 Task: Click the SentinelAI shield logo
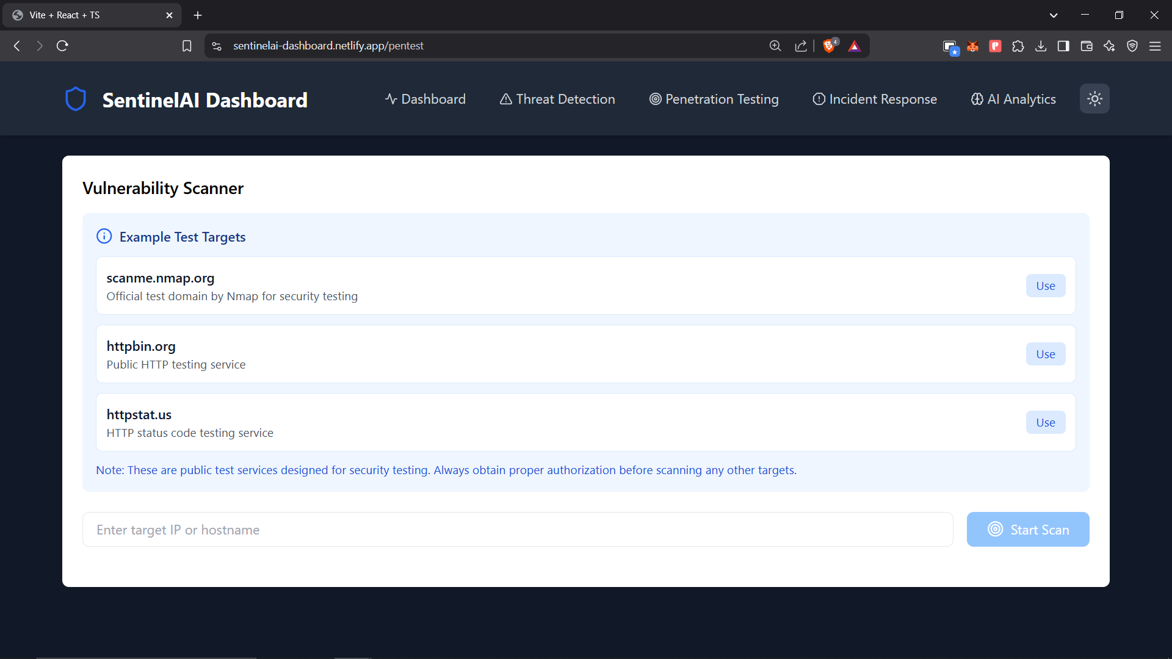[76, 98]
